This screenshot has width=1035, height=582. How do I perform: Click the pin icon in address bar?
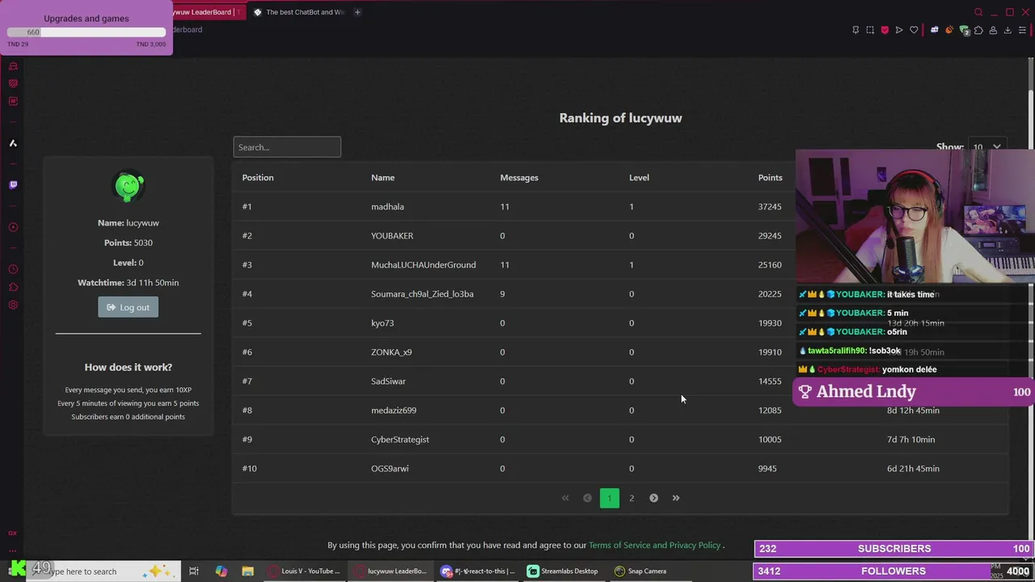[855, 30]
